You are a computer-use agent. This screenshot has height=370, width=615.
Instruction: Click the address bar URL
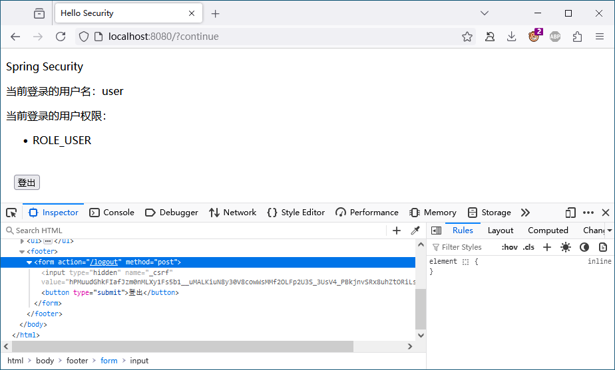[164, 37]
